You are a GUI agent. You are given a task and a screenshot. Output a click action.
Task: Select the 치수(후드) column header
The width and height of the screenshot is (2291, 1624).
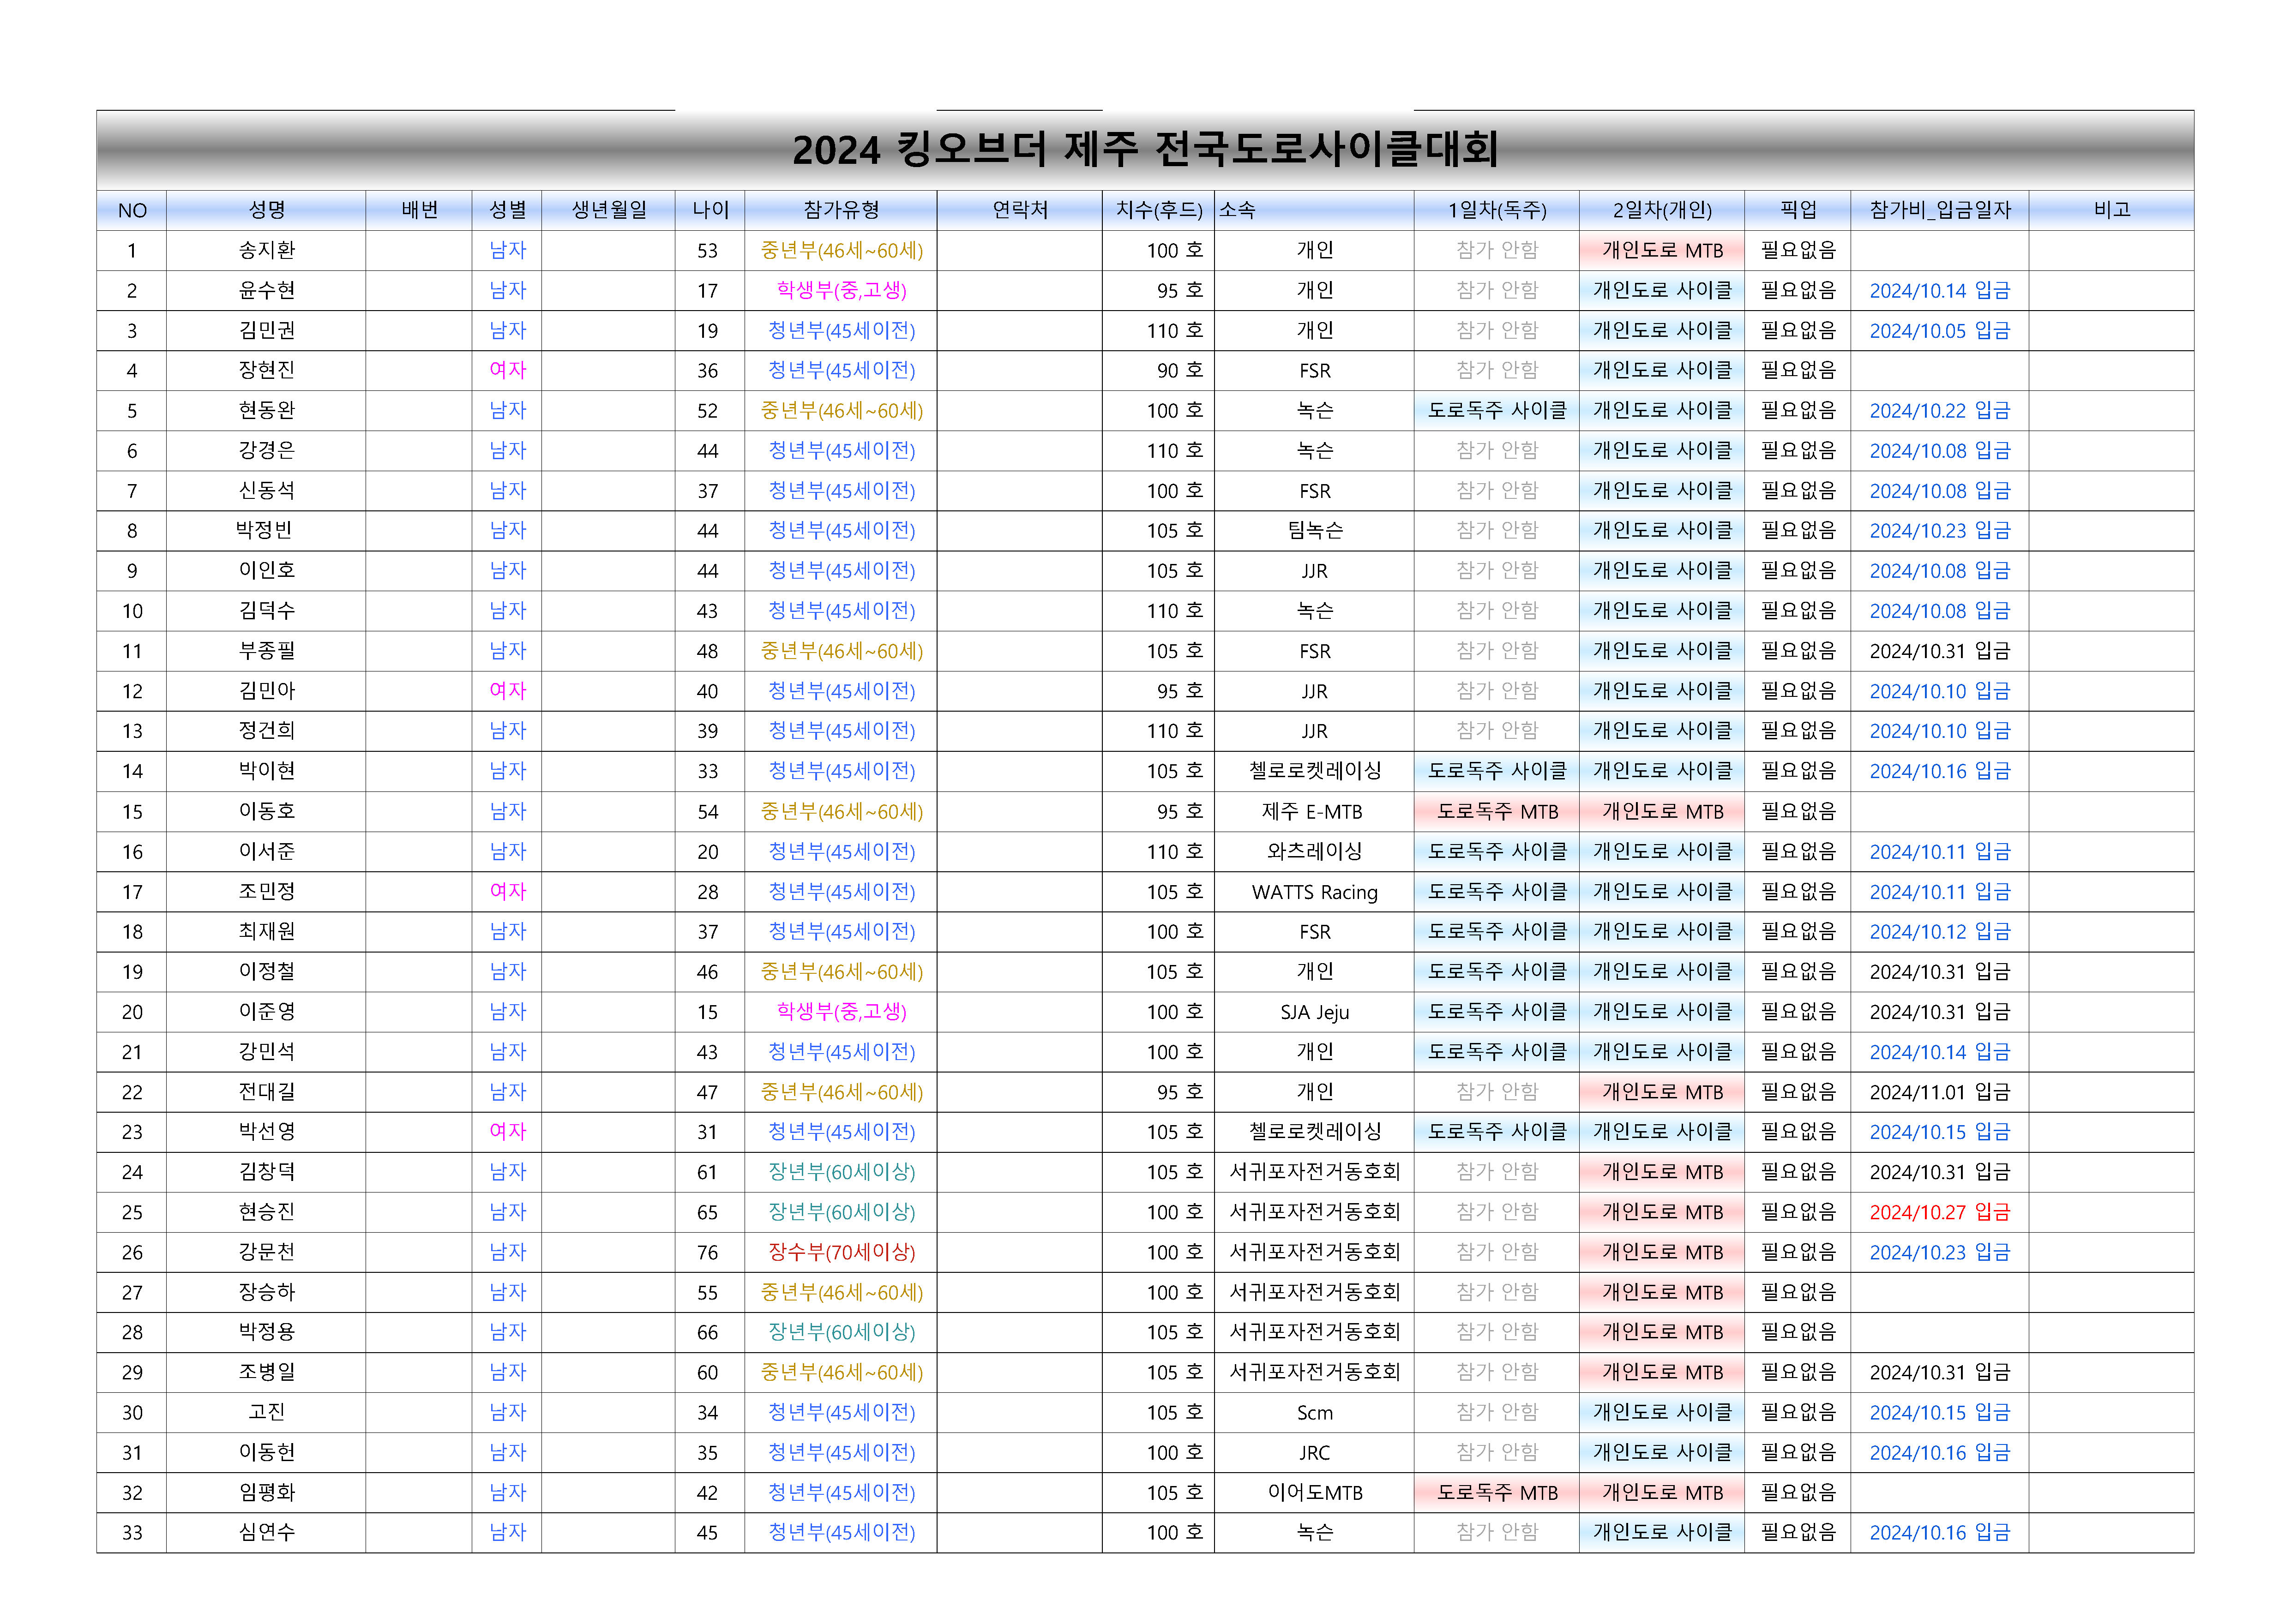1159,210
